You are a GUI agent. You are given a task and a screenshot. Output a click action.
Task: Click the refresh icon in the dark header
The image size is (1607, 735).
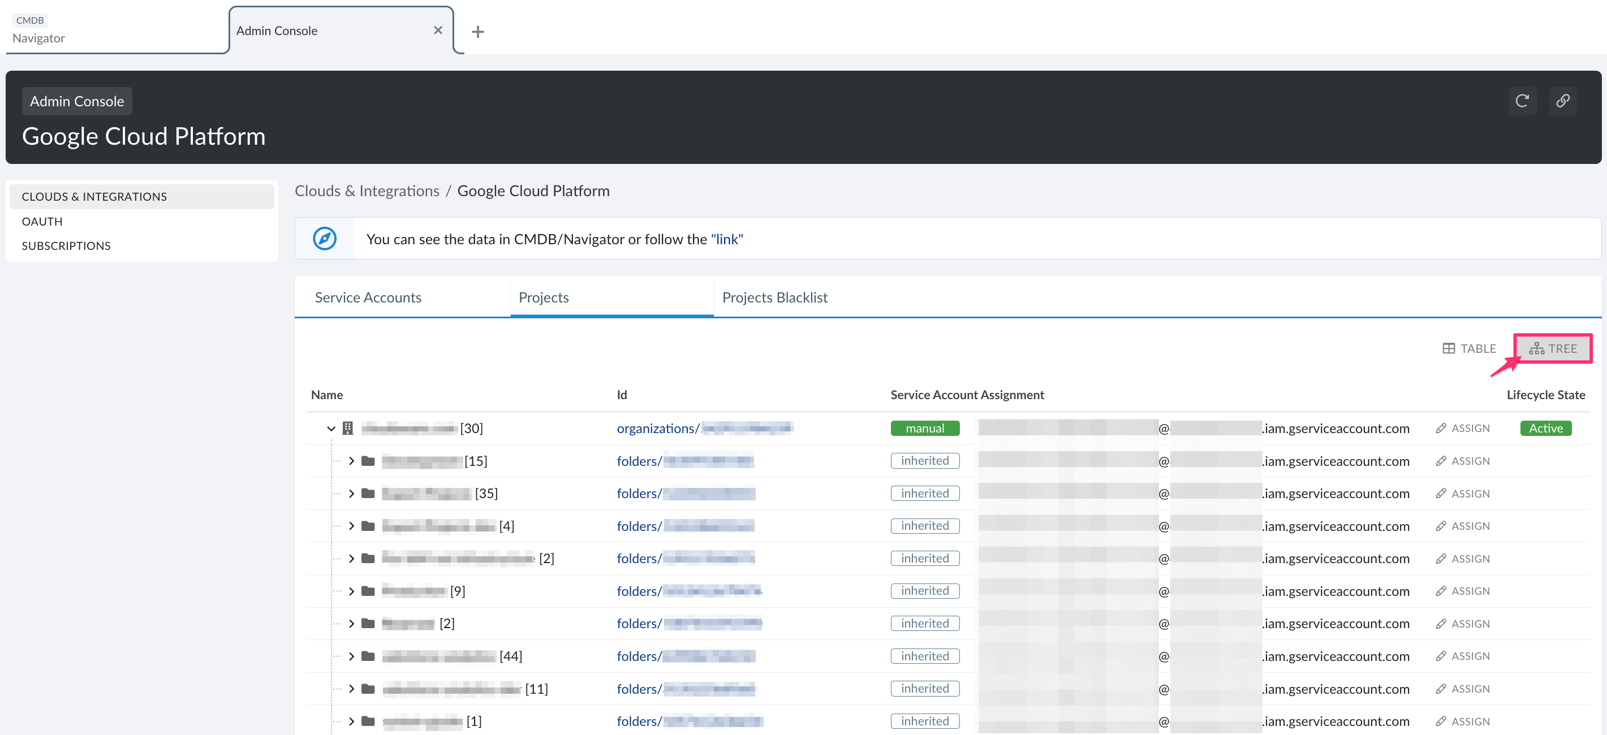click(1522, 101)
